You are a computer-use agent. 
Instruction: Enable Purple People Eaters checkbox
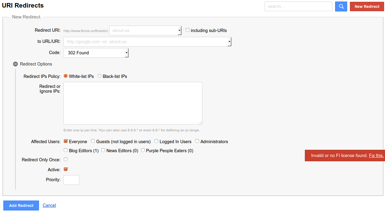(x=143, y=150)
